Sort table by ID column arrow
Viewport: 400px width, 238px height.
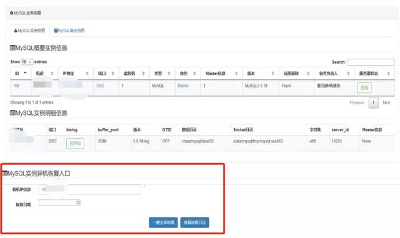[25, 73]
